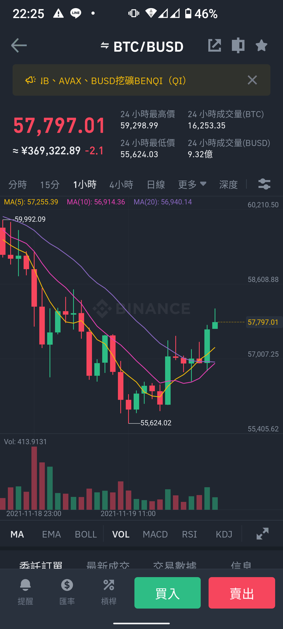Tap the red 賣出 sell button
Viewport: 283px width, 629px height.
coord(242,593)
